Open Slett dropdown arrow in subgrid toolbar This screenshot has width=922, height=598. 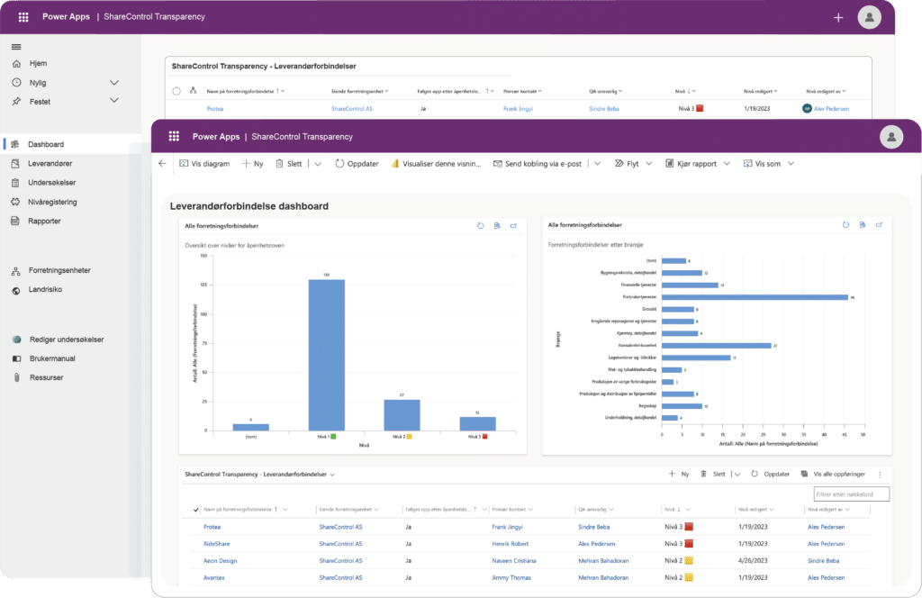[x=737, y=475]
